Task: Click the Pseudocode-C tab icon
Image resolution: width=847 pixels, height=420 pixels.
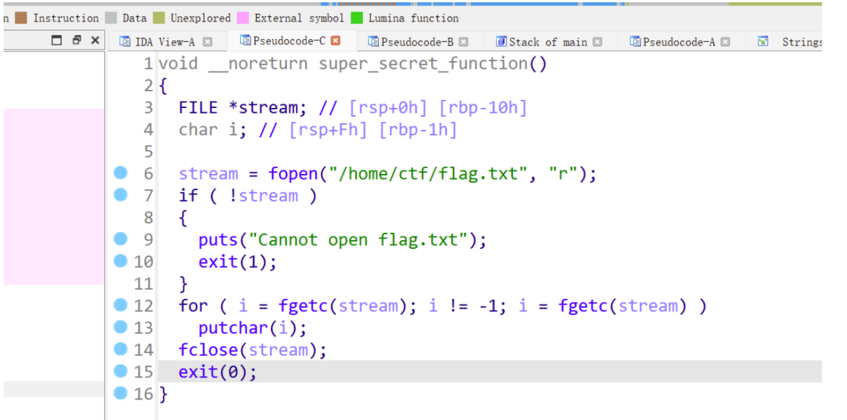Action: point(246,41)
